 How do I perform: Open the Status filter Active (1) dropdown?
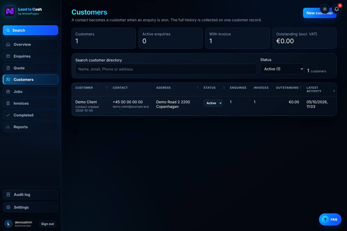282,69
